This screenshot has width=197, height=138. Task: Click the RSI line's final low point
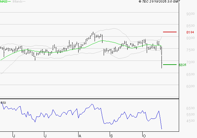[x=161, y=129]
